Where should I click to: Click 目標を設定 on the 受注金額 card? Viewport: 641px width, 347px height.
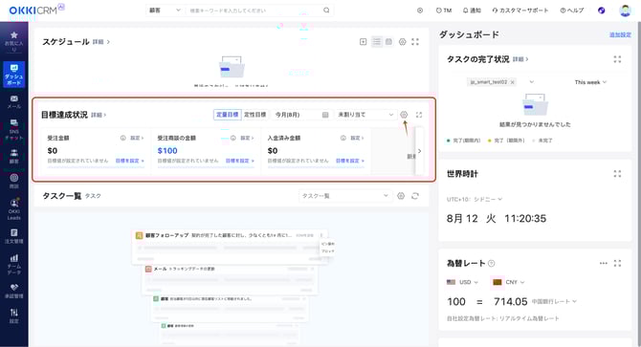[129, 161]
